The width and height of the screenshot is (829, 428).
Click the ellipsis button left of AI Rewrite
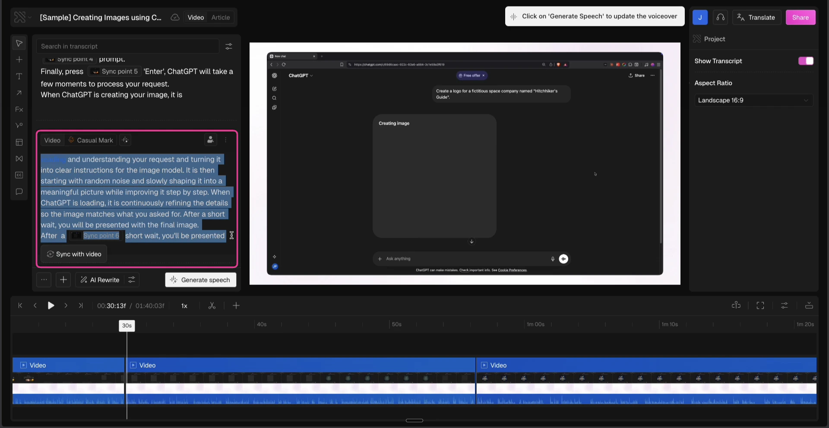coord(44,280)
